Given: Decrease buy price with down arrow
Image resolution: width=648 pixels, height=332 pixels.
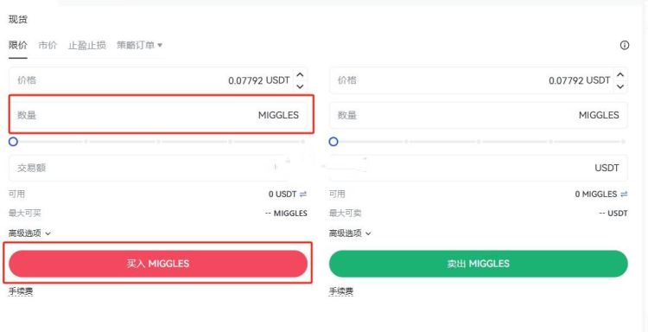Looking at the screenshot, I should pyautogui.click(x=301, y=86).
